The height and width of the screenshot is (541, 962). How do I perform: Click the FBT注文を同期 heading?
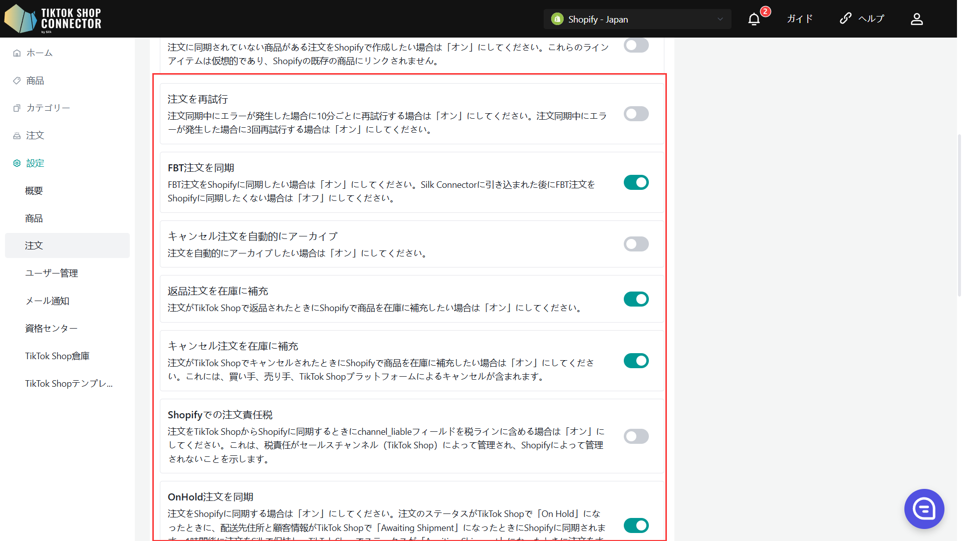pos(201,168)
